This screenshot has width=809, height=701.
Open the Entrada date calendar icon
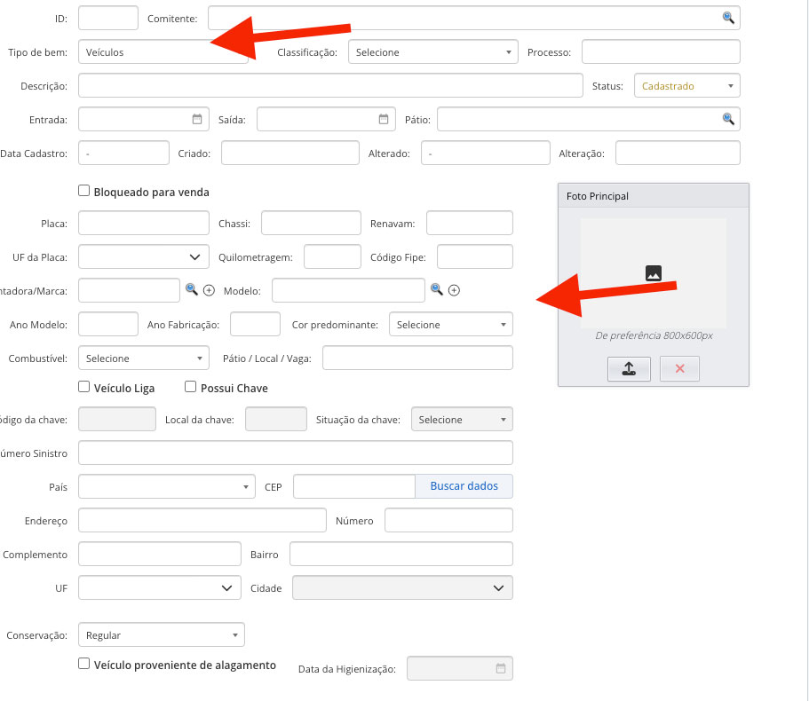click(197, 119)
